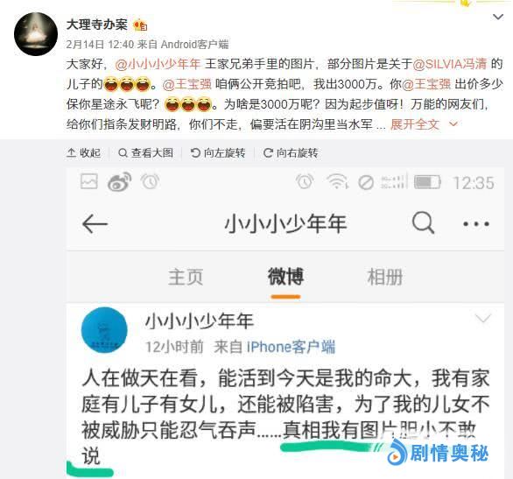Select the 微博 tab
The height and width of the screenshot is (479, 513).
(285, 277)
